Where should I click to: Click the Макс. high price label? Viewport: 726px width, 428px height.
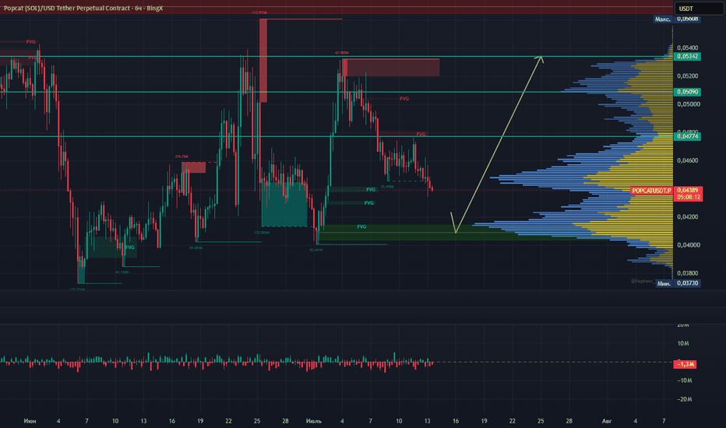coord(663,19)
